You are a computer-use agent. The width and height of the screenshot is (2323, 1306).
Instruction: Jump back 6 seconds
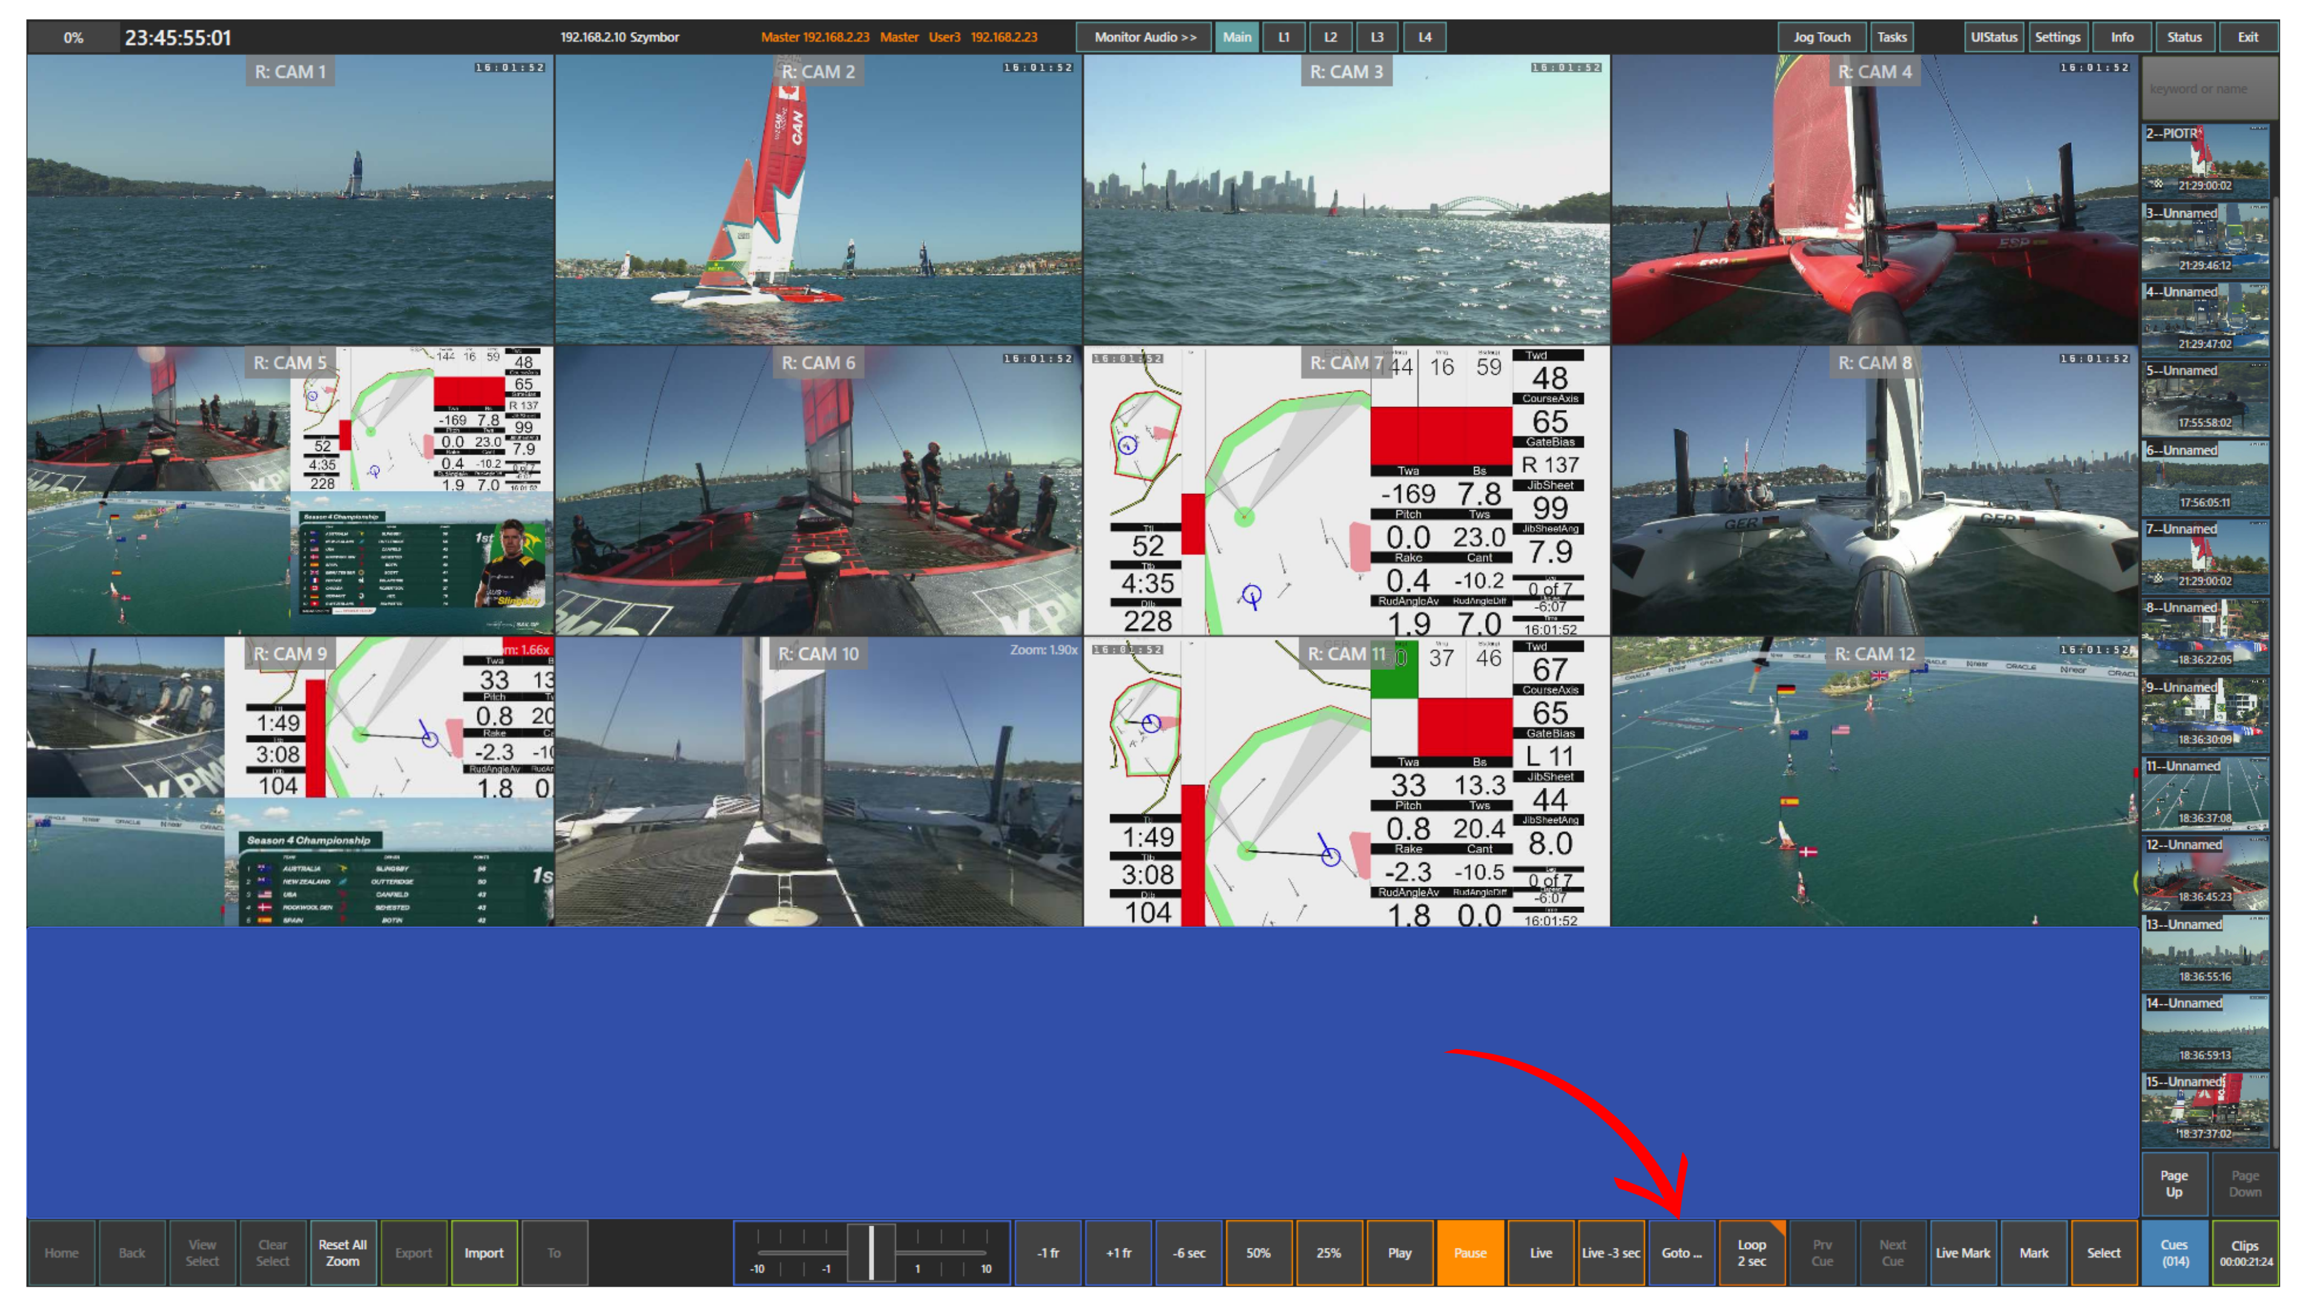(1189, 1252)
